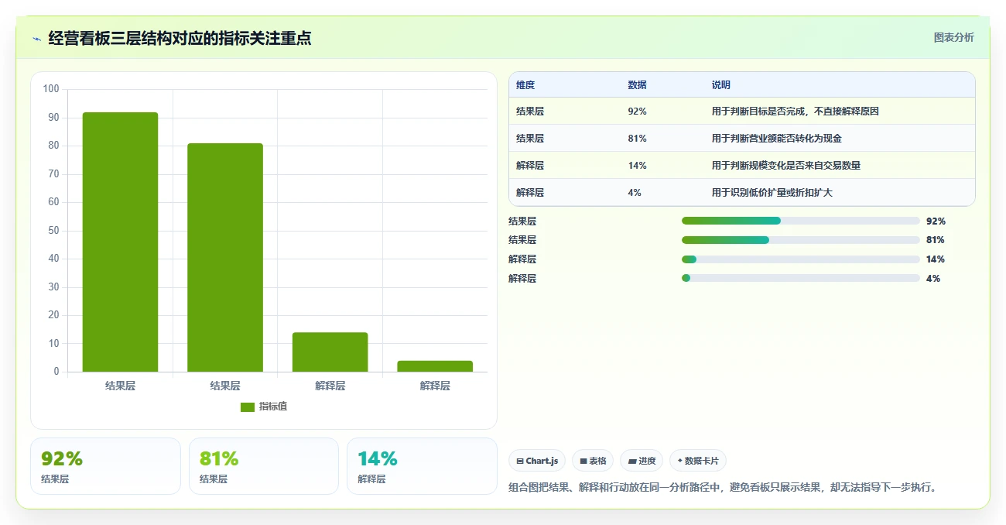Image resolution: width=1006 pixels, height=525 pixels.
Task: Click the 92% value in the table
Action: pyautogui.click(x=638, y=112)
